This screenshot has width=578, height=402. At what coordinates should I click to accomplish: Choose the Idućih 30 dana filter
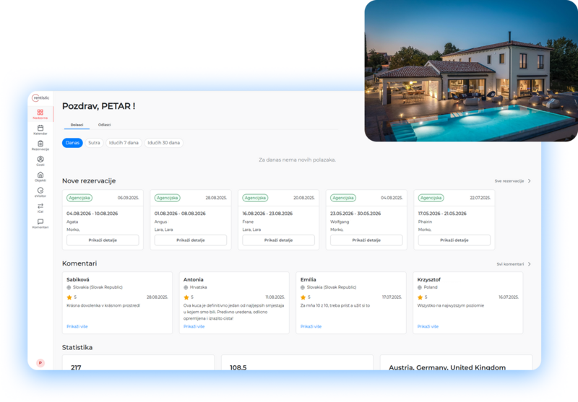click(163, 143)
